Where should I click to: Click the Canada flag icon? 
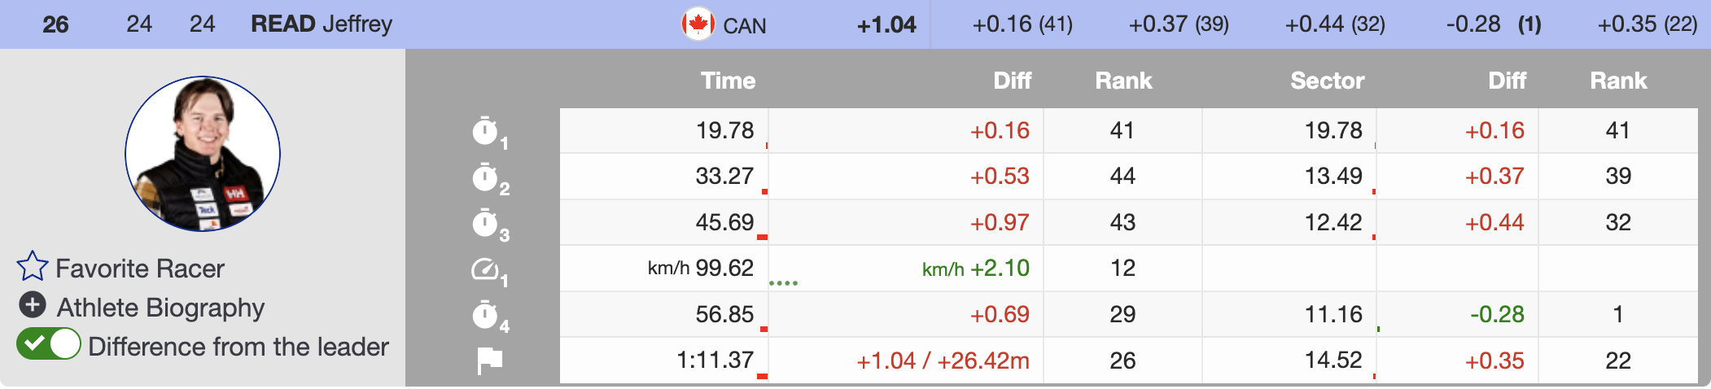(x=698, y=24)
